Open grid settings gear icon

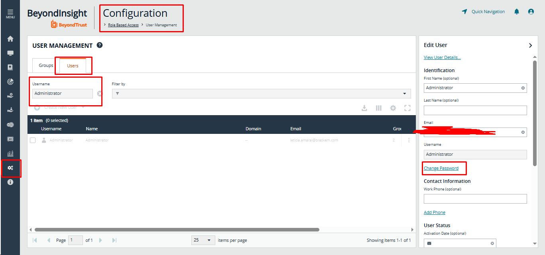click(x=393, y=108)
